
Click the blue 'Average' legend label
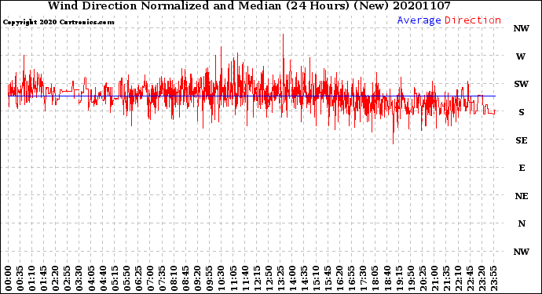419,20
